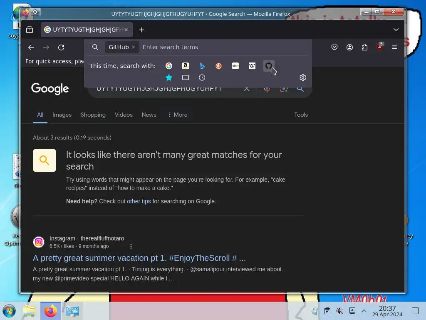
Task: Open the Windows Start button
Action: point(9,311)
